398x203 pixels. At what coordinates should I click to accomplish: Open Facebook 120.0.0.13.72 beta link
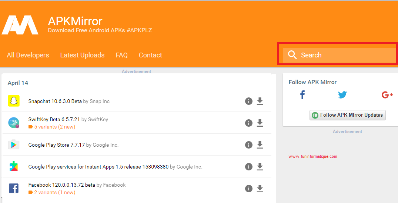pos(62,185)
